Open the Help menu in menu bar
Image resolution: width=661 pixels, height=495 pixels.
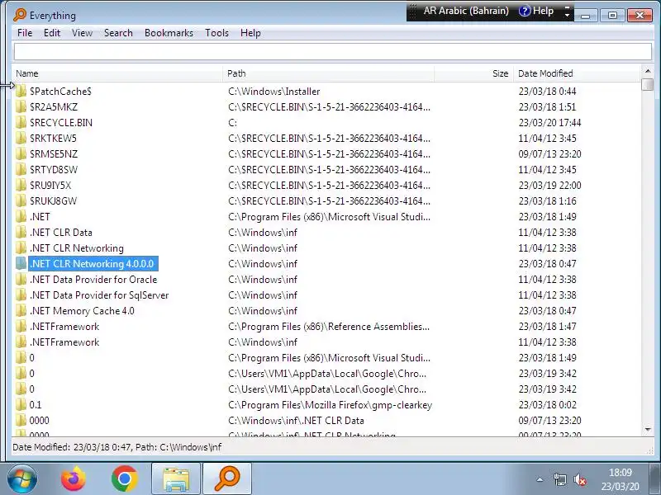pos(250,33)
